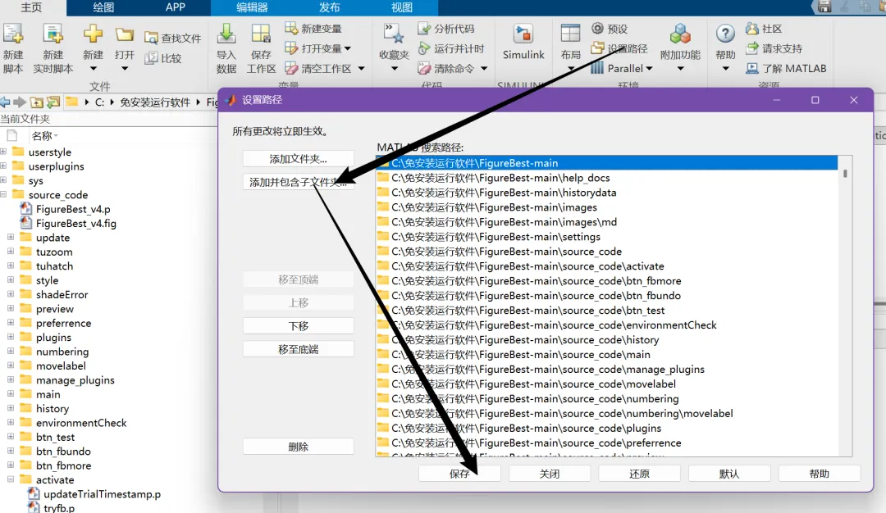Click the up one level folder icon
886x513 pixels.
37,102
